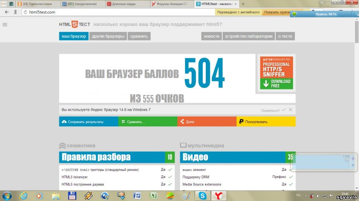
Task: Close the HTML5test tab
Action: click(x=235, y=4)
